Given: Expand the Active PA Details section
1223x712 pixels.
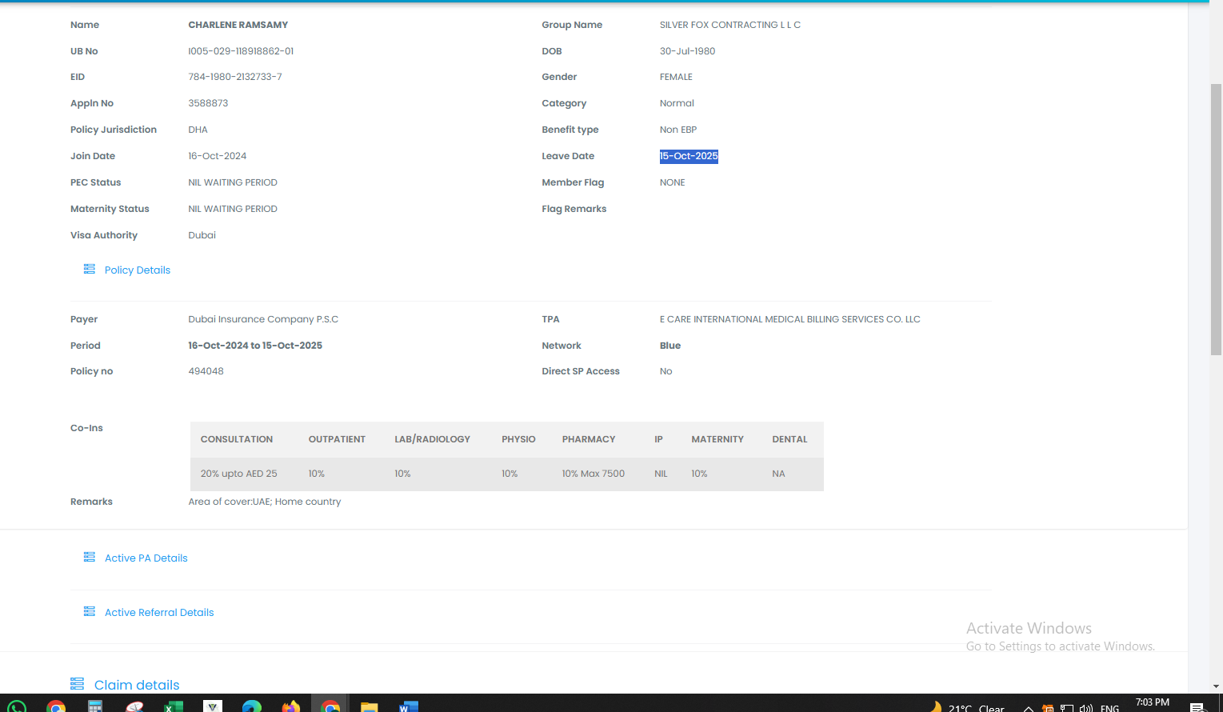Looking at the screenshot, I should tap(146, 558).
